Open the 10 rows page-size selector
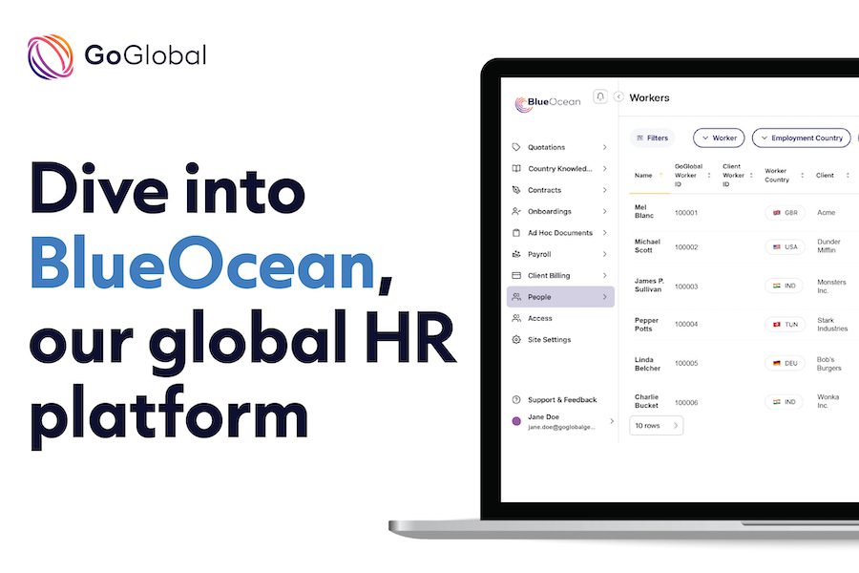 coord(656,426)
